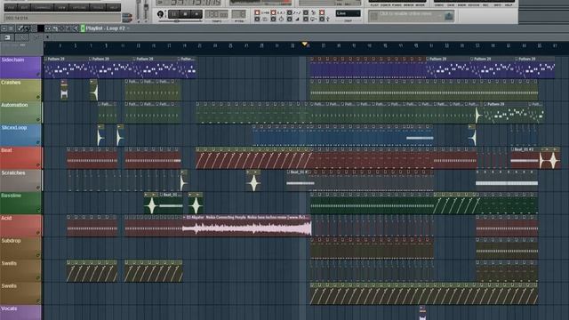
Task: Select the playlist zoom tool
Action: (68, 28)
